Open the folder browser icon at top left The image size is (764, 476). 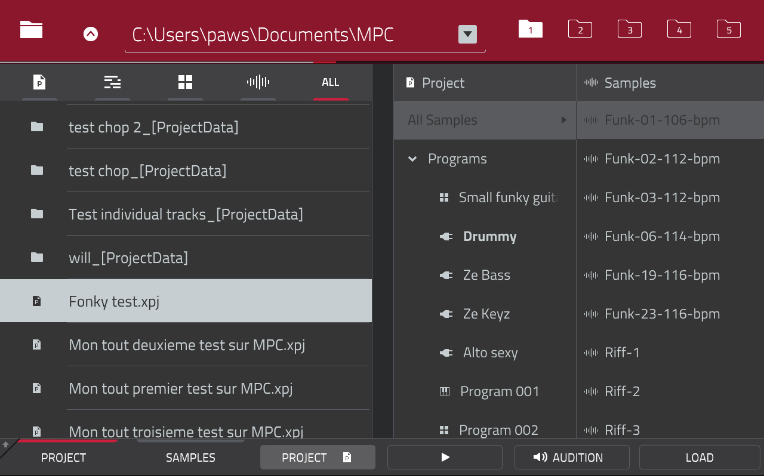(30, 29)
